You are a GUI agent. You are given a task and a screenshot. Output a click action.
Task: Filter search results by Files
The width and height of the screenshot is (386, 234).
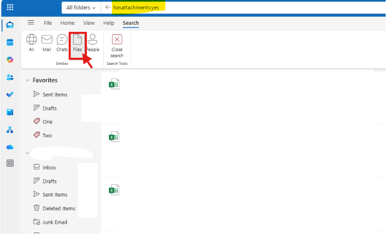coord(78,46)
